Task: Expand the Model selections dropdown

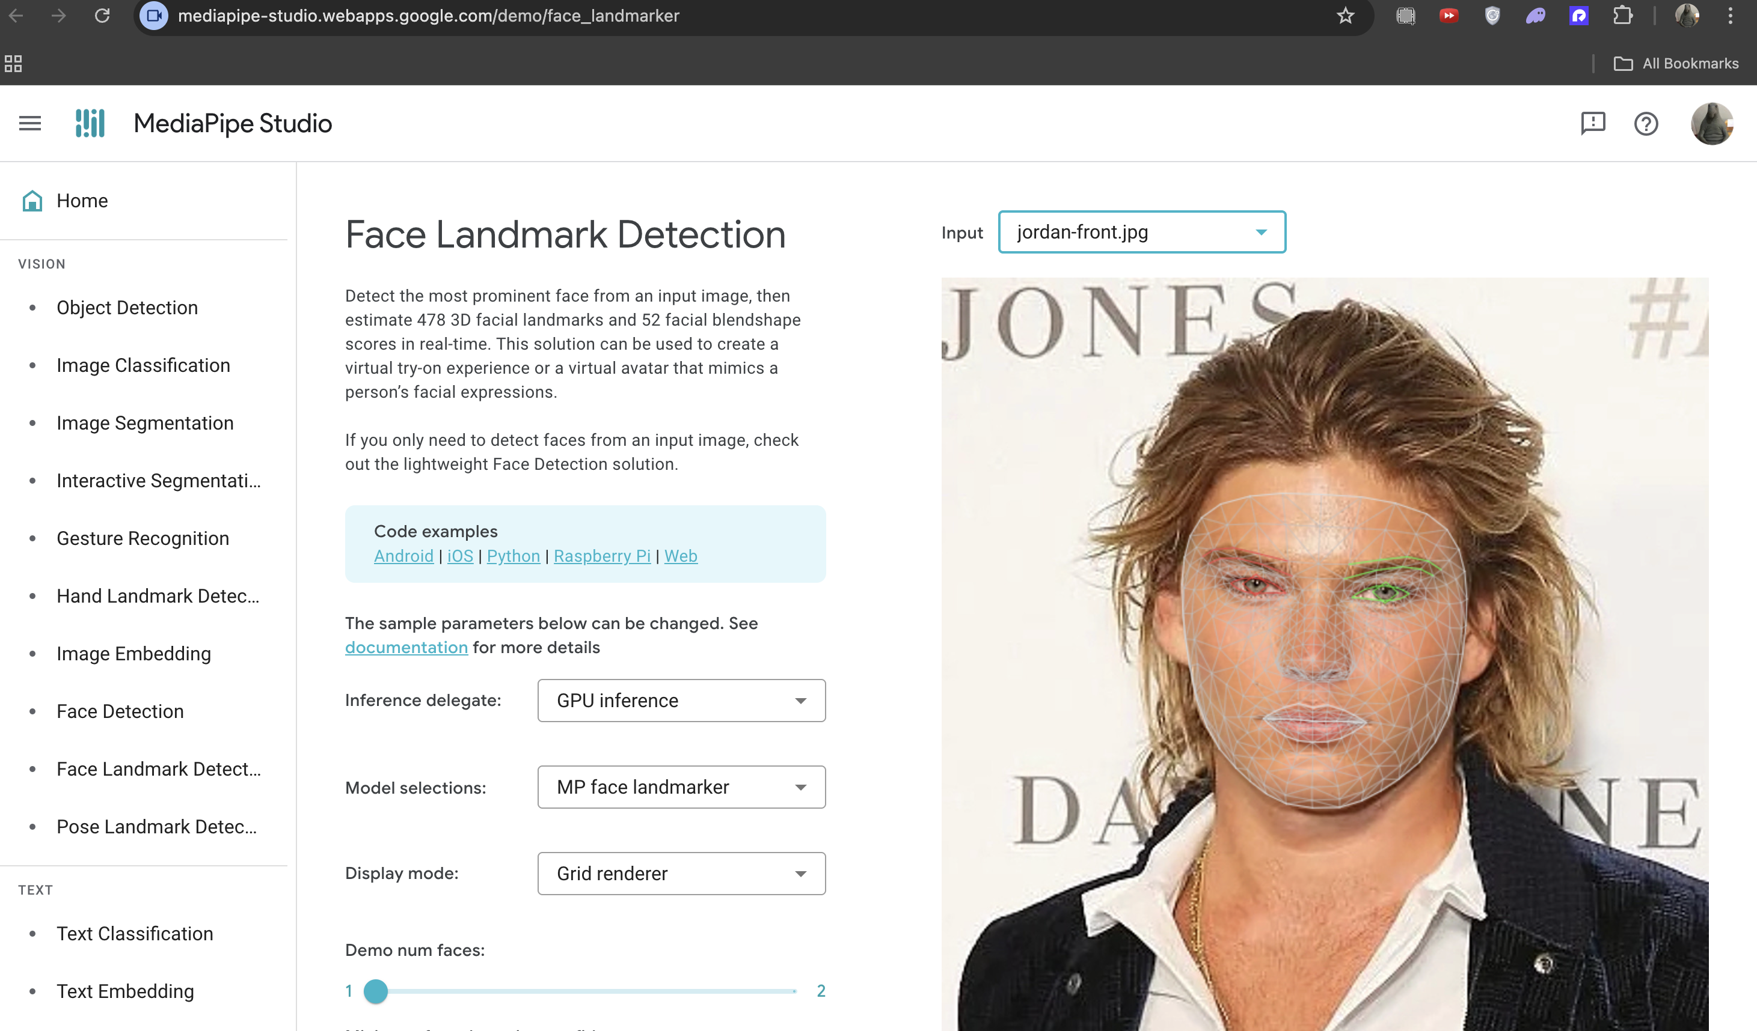Action: click(681, 787)
